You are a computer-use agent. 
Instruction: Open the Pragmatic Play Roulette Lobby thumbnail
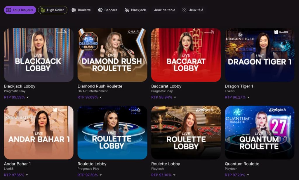(x=112, y=133)
